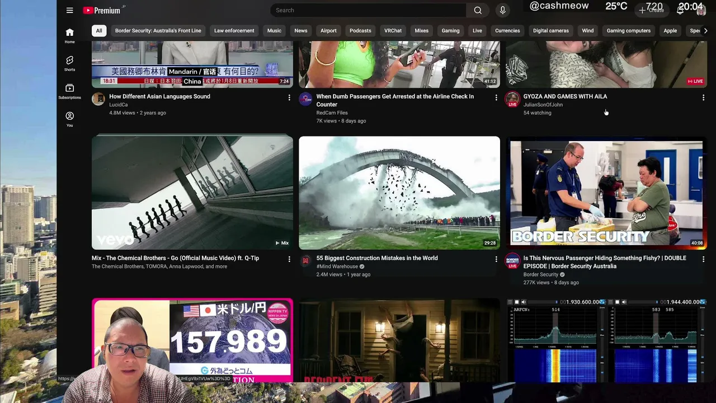Play the Border Security 40:08 thumbnail
Screen dimensions: 716x403
click(x=606, y=193)
